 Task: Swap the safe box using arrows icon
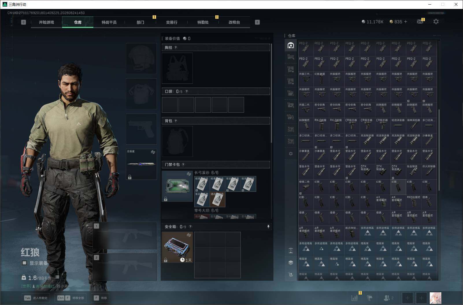coord(189,235)
